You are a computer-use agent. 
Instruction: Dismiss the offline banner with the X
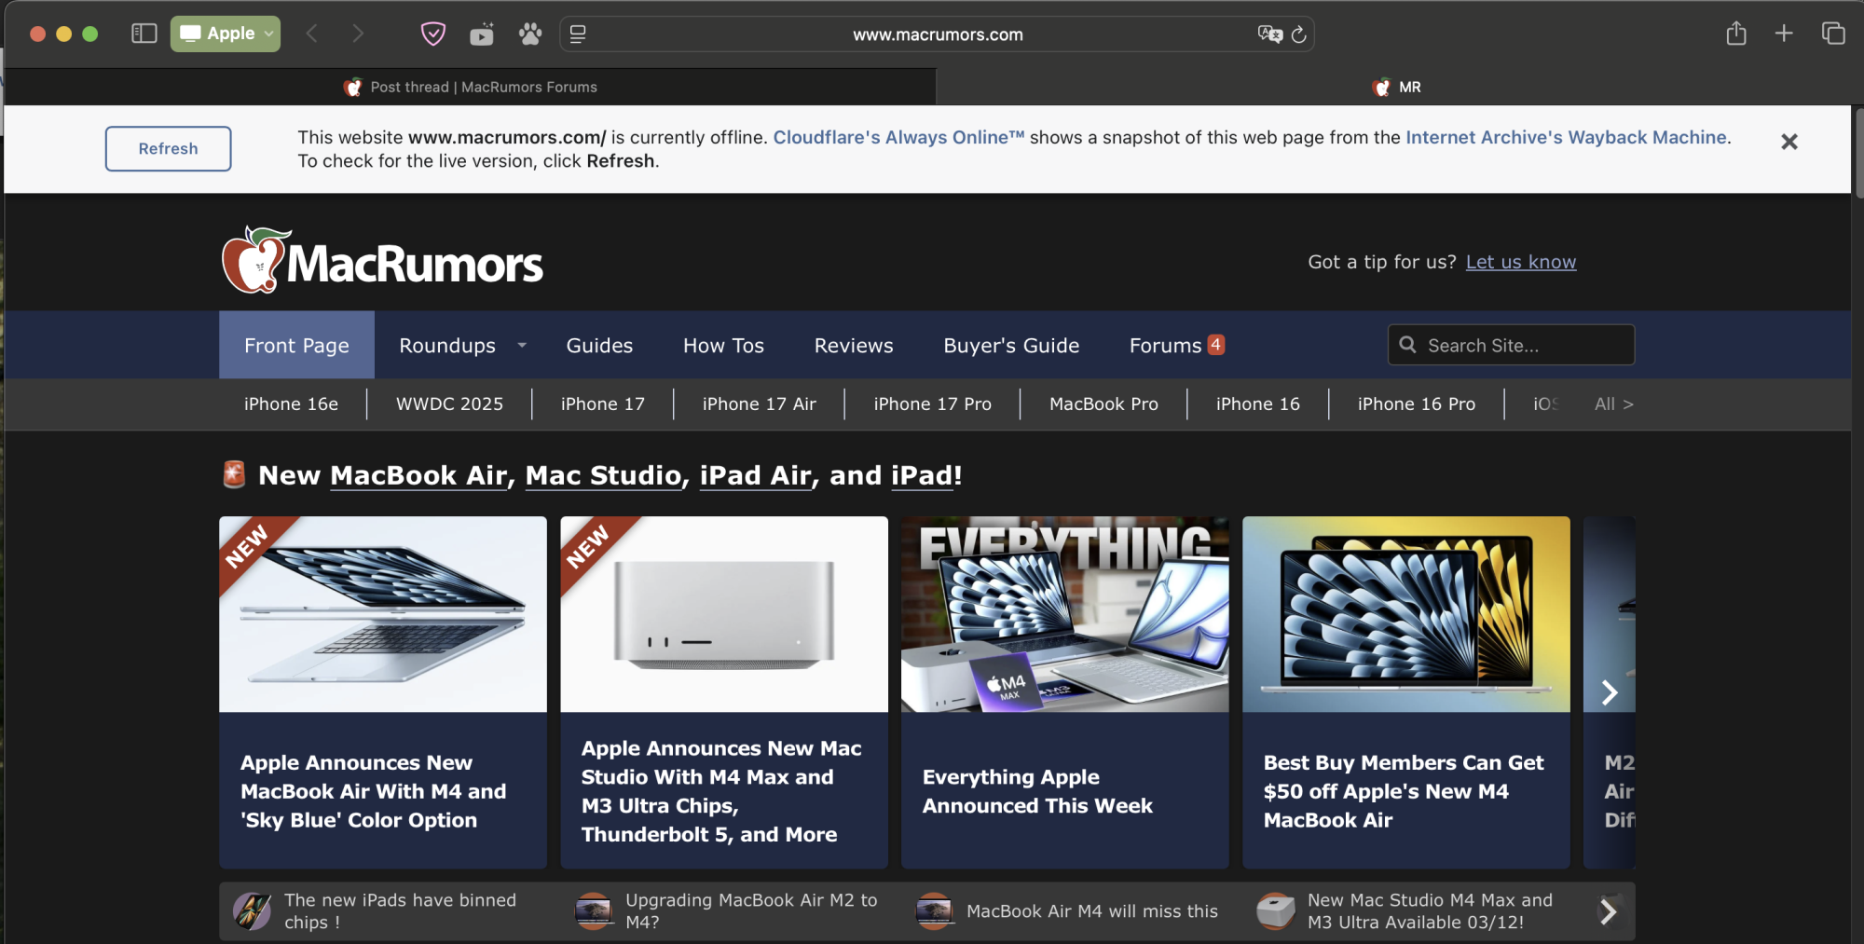pos(1789,142)
